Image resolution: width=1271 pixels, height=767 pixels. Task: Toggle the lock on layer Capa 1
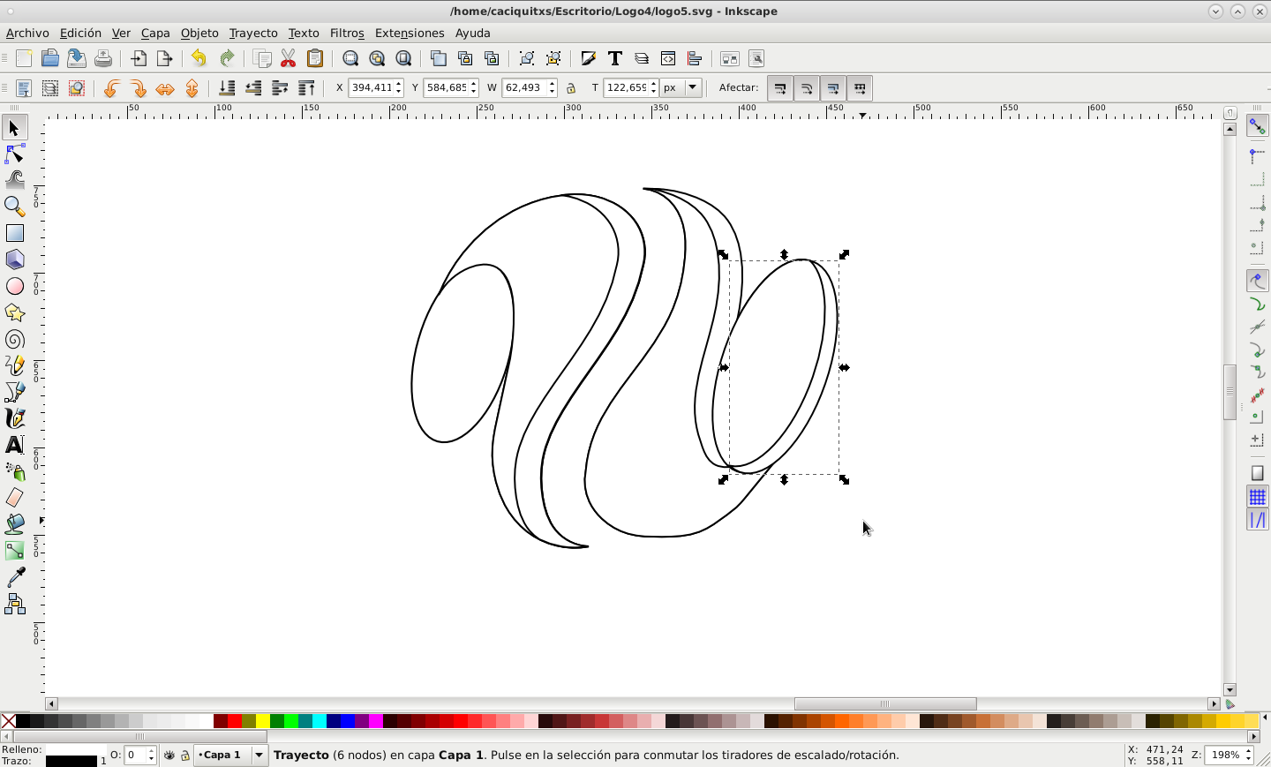pyautogui.click(x=185, y=756)
